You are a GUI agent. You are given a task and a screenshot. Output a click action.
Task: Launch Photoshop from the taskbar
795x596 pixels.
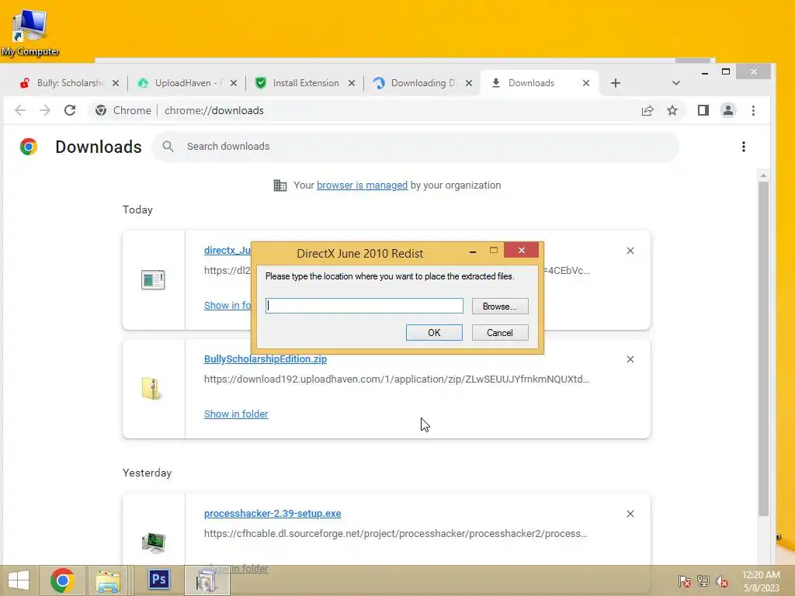[159, 579]
